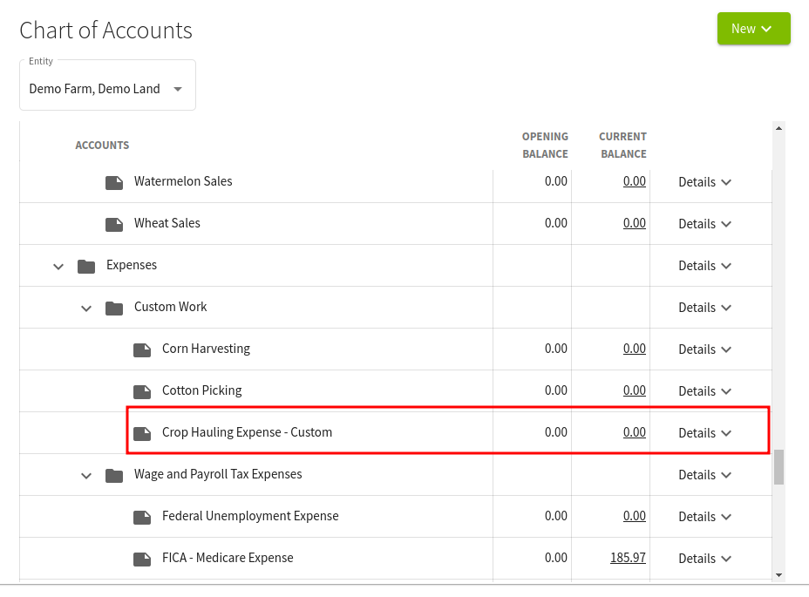Screen dimensions: 809x597
Task: Collapse the Custom Work section chevron
Action: tap(86, 308)
